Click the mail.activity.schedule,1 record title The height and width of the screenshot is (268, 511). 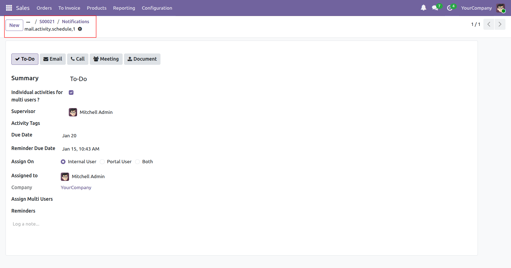pos(50,29)
